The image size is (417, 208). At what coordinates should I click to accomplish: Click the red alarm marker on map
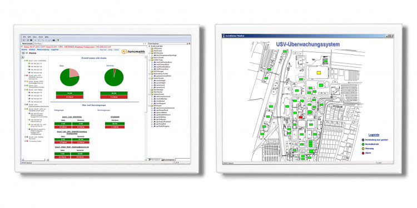301,117
